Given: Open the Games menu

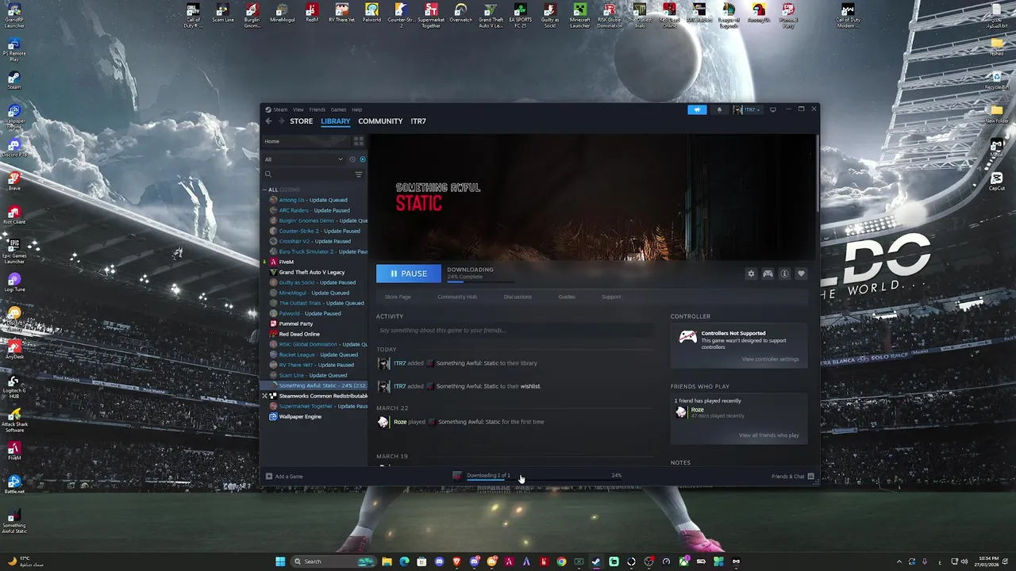Looking at the screenshot, I should (x=338, y=109).
